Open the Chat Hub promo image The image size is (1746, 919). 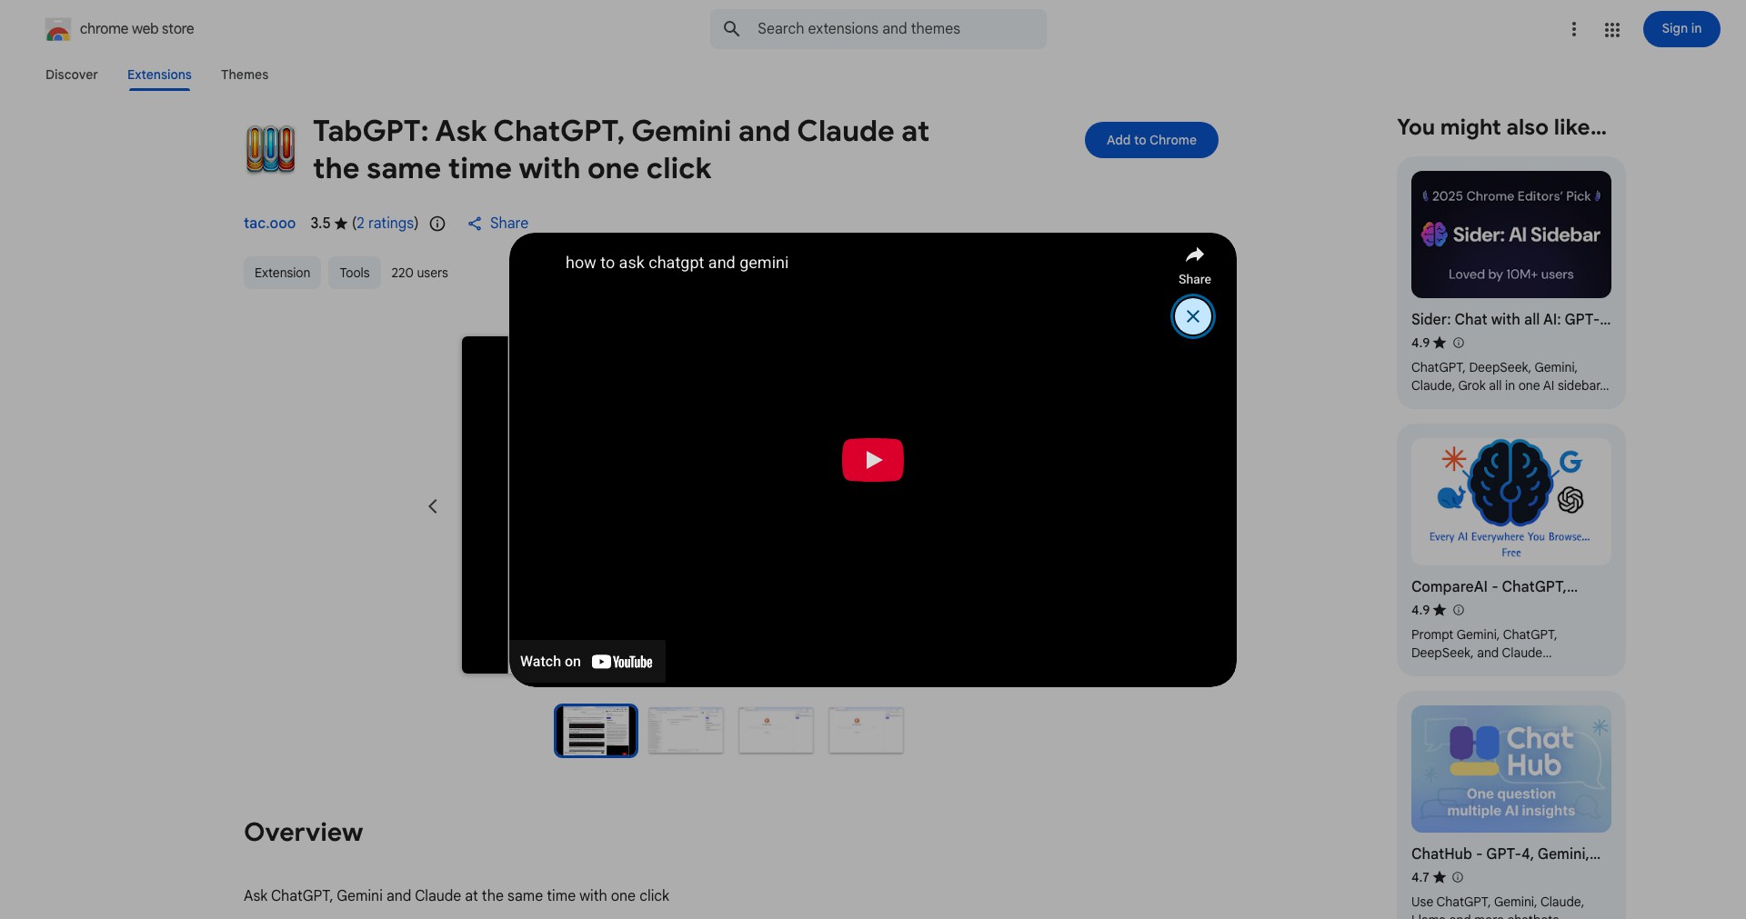point(1511,769)
